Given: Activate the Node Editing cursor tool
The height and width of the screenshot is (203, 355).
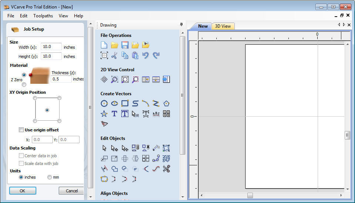Looking at the screenshot, I should click(115, 148).
